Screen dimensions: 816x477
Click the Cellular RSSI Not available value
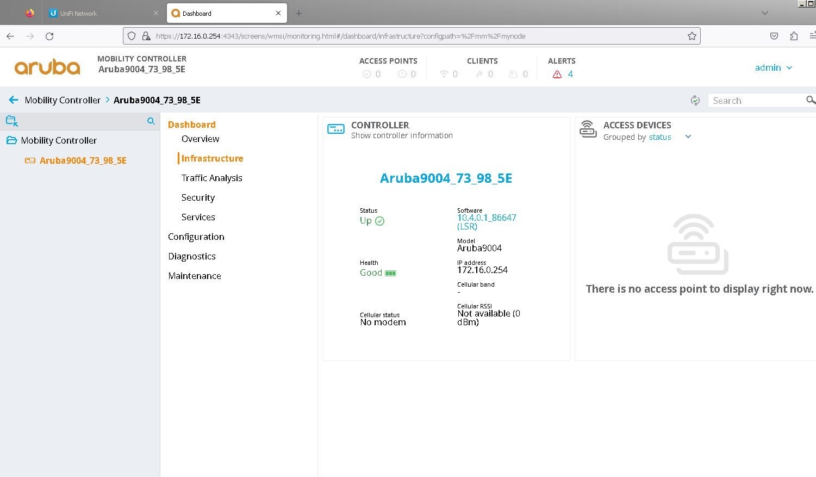(489, 318)
